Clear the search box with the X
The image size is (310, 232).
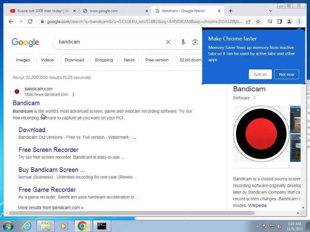[168, 42]
